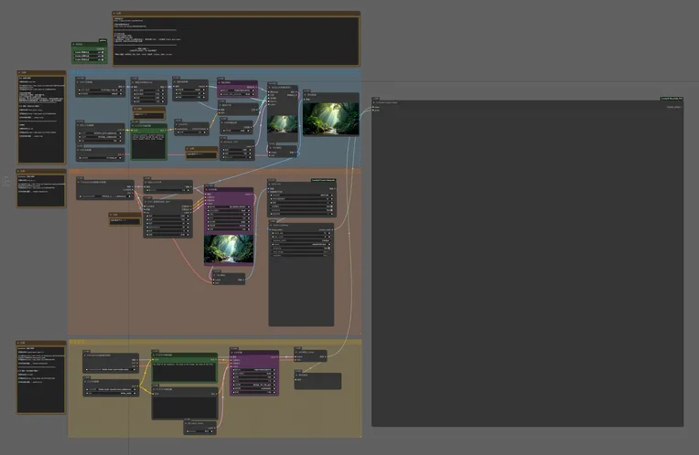This screenshot has width=699, height=455.
Task: Collapse the wide yellow-bordered note node at the top
Action: coord(114,14)
